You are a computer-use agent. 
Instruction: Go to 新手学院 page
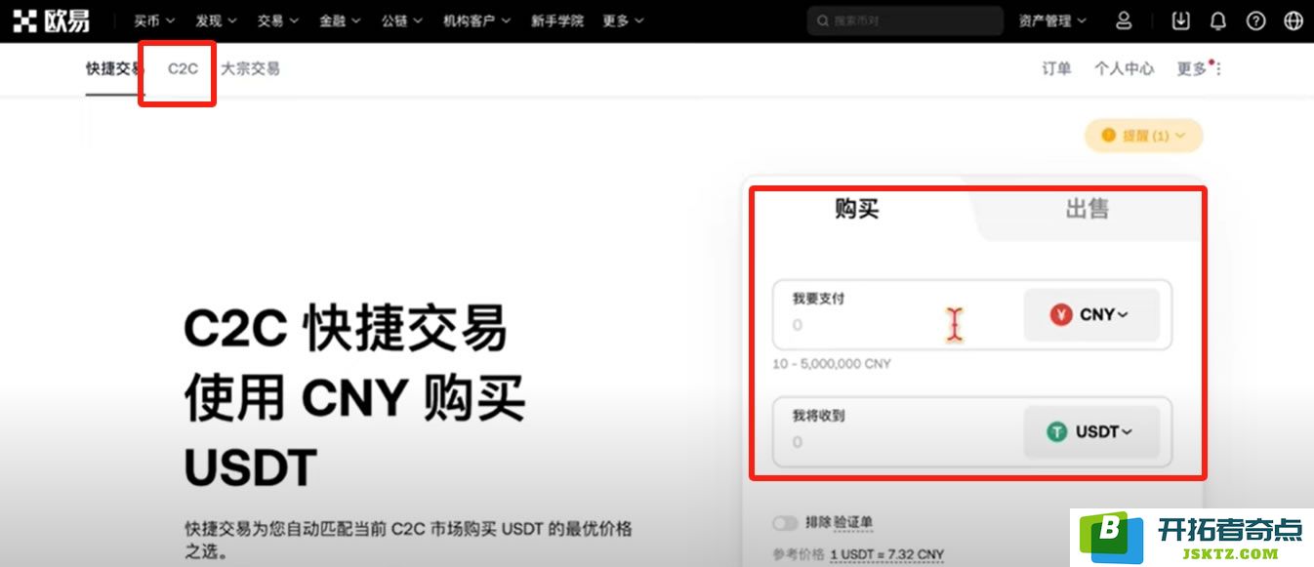(x=557, y=20)
